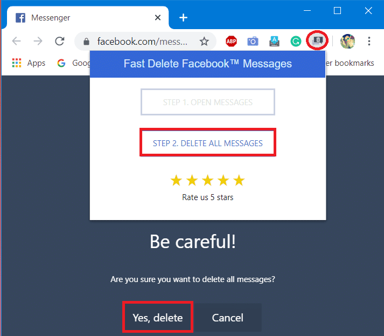Close the Messenger tab
Image resolution: width=384 pixels, height=336 pixels.
(158, 18)
